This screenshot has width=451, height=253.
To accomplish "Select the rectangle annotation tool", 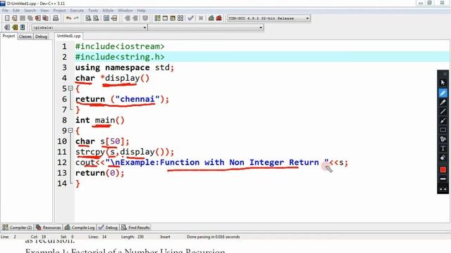I will point(443,130).
